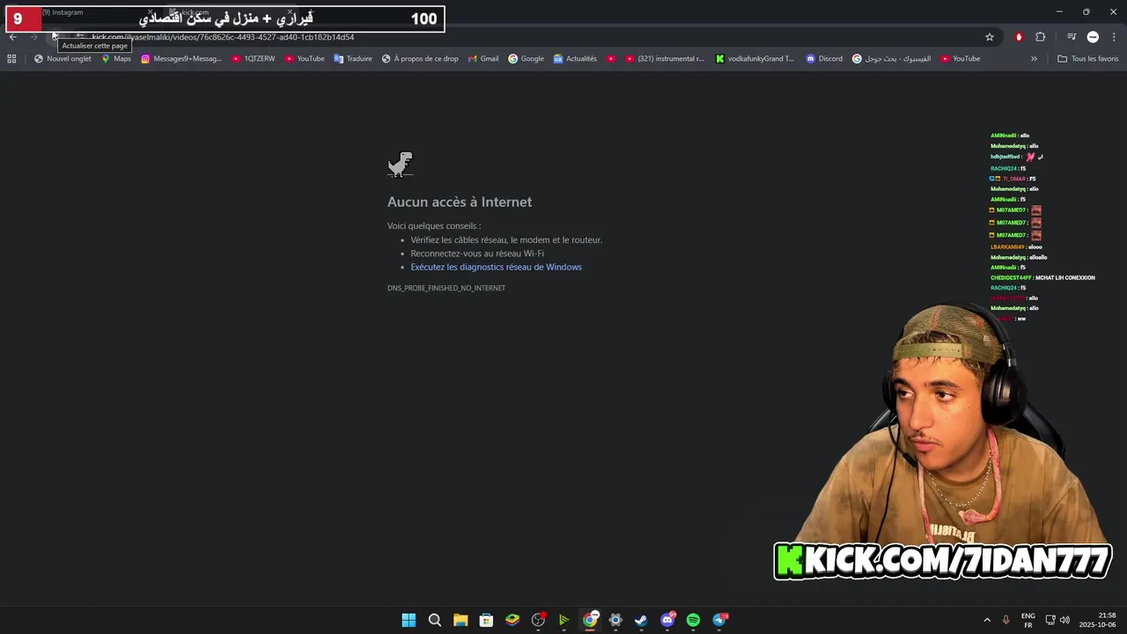Image resolution: width=1127 pixels, height=634 pixels.
Task: Switch to the (9) Instagram tab
Action: (x=62, y=12)
